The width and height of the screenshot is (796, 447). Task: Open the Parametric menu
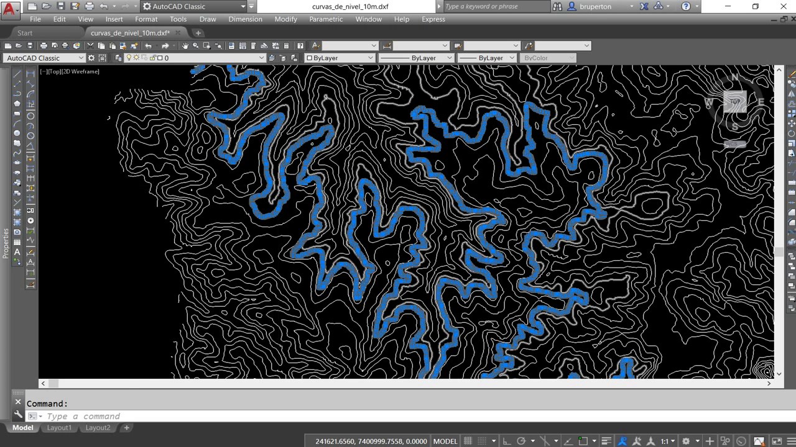(326, 19)
